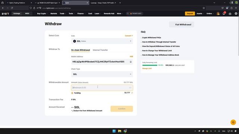Open Crypto Withdrawal FAQs link

click(x=152, y=38)
